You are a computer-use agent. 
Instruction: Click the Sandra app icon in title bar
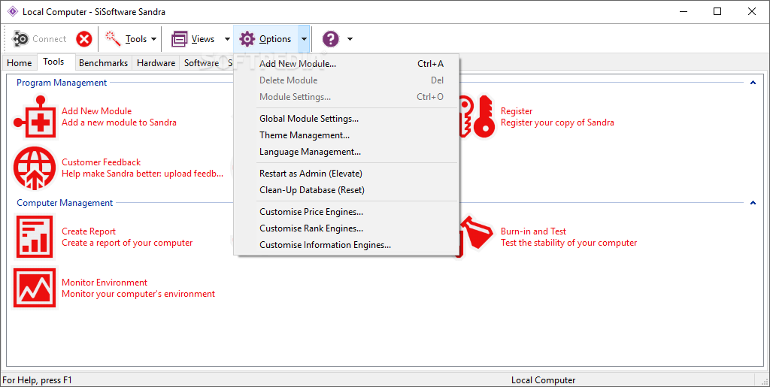coord(13,11)
